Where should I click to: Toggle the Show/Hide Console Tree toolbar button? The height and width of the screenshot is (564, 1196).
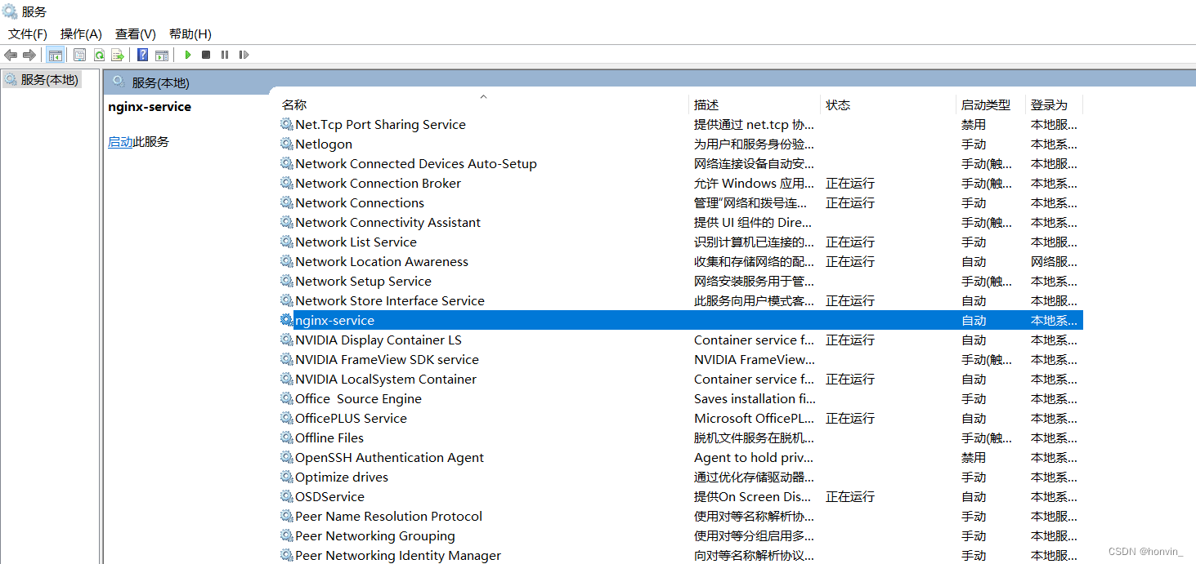pos(56,55)
